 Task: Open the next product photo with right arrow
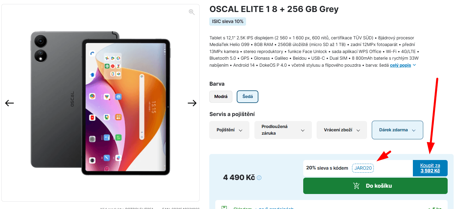pos(192,103)
